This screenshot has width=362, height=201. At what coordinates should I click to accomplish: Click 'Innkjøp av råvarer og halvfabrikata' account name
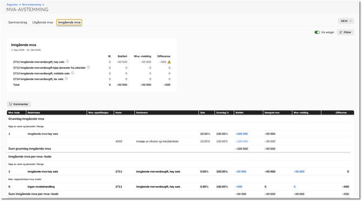coord(157,142)
